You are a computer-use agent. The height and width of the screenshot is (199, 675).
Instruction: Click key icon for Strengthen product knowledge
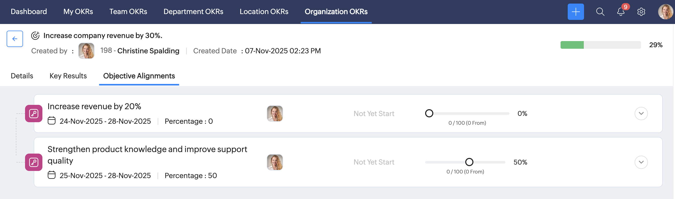[34, 162]
